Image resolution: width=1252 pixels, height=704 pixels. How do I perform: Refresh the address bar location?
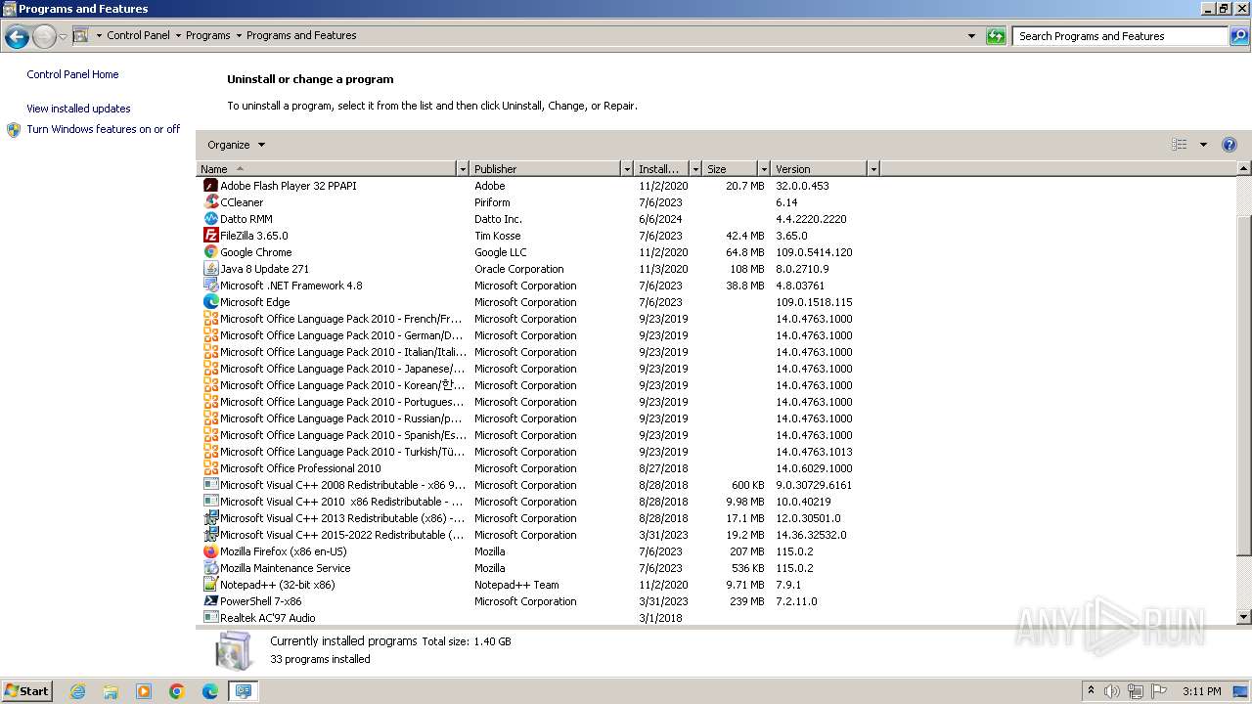pos(996,36)
